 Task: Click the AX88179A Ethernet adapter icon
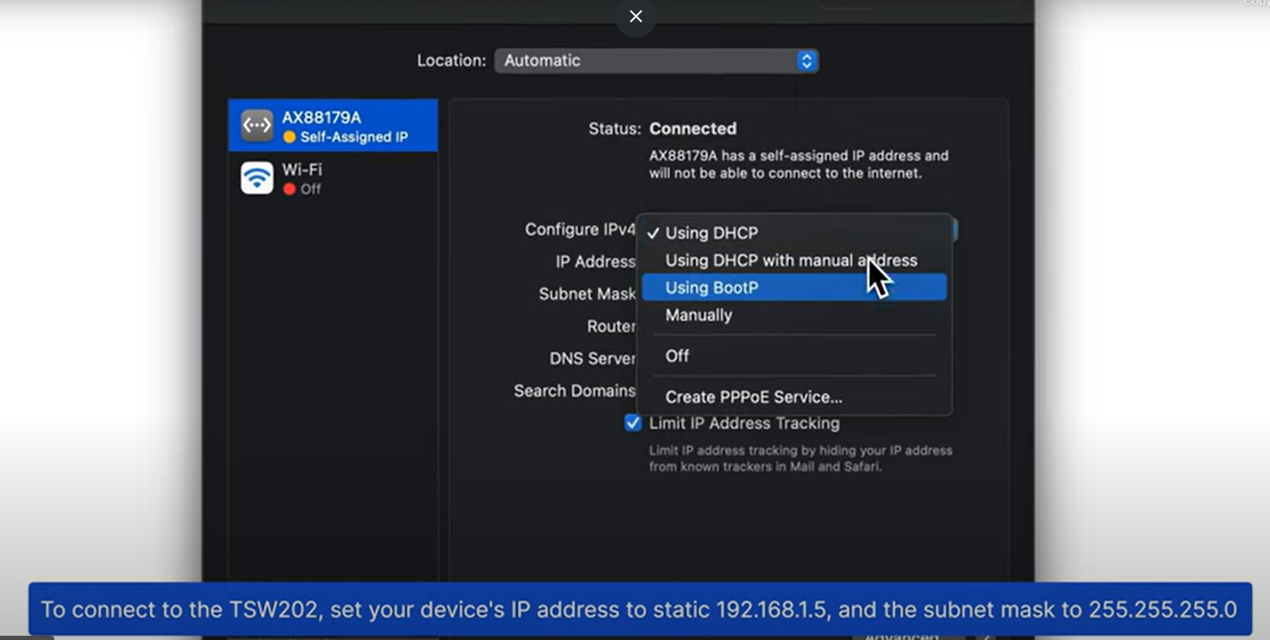pos(256,126)
